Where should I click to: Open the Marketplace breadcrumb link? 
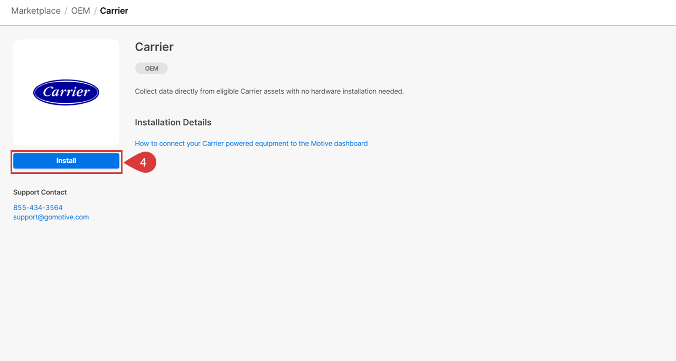coord(36,11)
